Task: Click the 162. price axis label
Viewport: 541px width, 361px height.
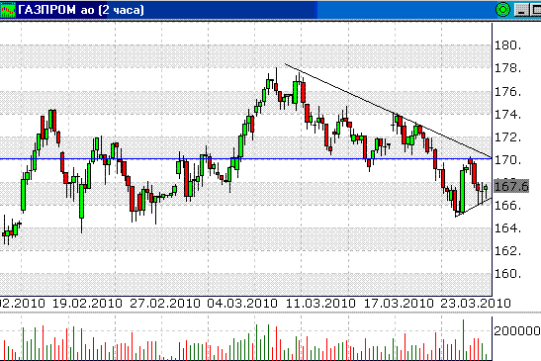Action: click(508, 251)
